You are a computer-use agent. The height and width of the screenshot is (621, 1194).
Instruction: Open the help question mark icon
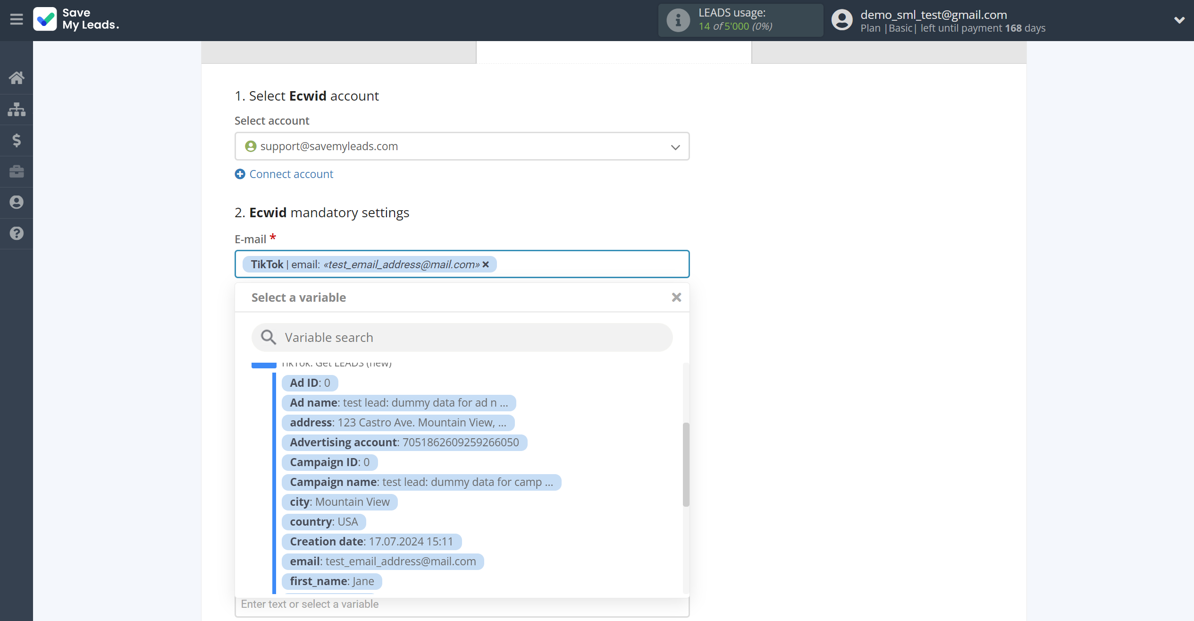(x=17, y=233)
